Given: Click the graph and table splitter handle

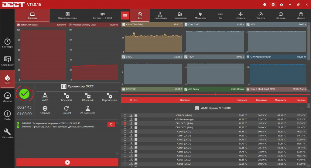Looking at the screenshot, I should coord(216,95).
